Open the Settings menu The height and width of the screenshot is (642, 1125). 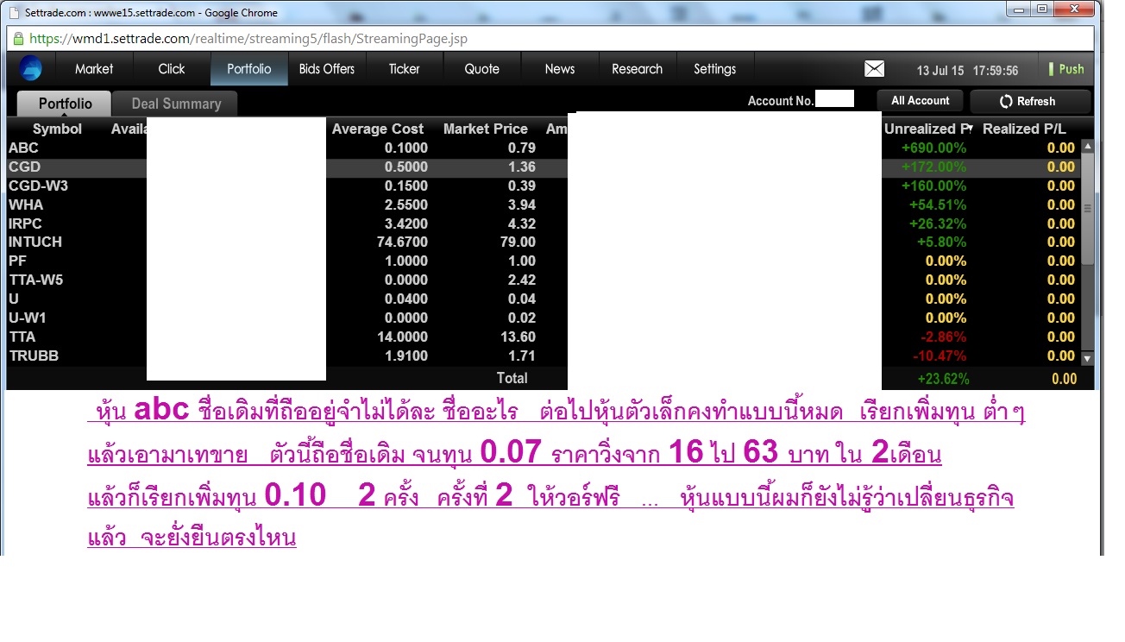[x=715, y=69]
